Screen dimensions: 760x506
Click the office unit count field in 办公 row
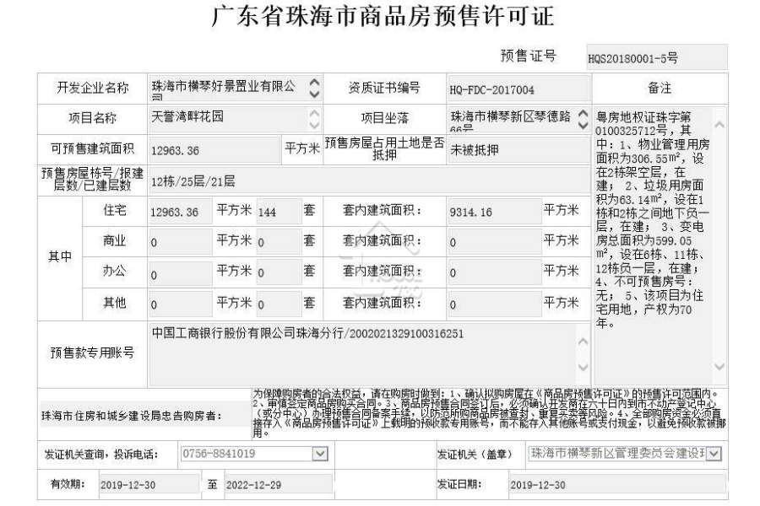pos(279,273)
